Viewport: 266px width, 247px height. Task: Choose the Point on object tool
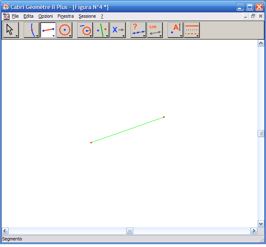[32, 30]
